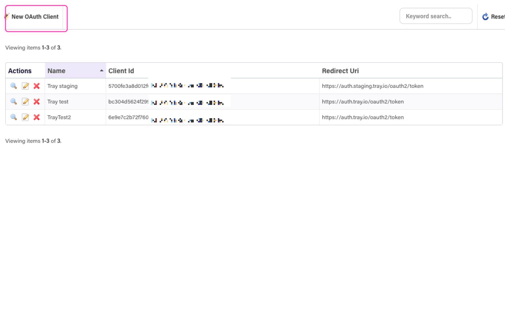
Task: Delete the Tray staging client
Action: [37, 86]
